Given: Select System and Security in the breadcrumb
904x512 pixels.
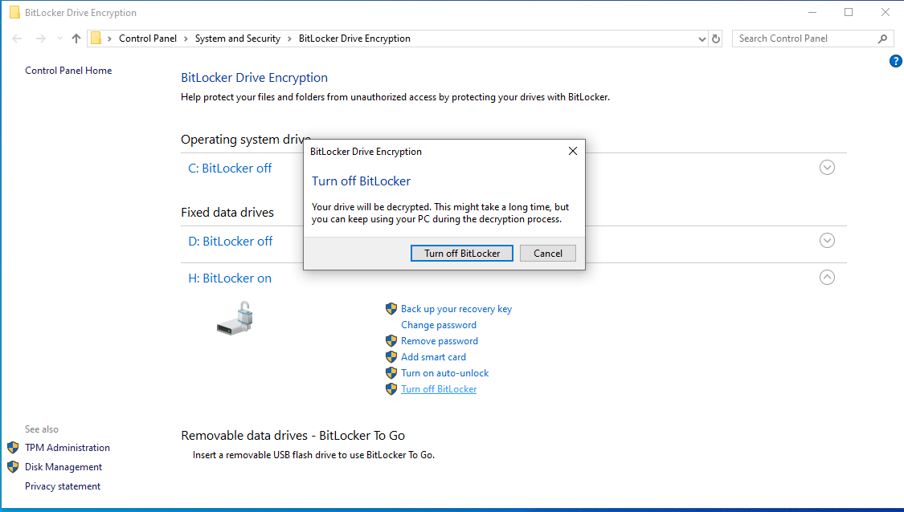Looking at the screenshot, I should (x=238, y=39).
